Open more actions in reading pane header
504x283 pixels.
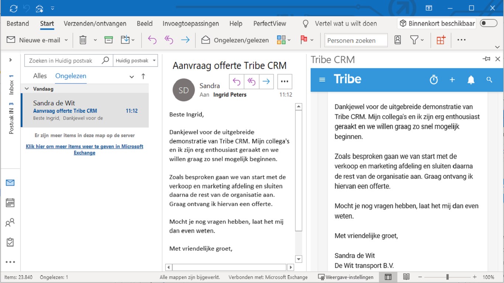coord(284,82)
